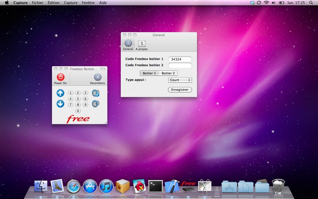Toggle toolbar pill button in Freebox Remote
The height and width of the screenshot is (199, 318).
tap(103, 69)
